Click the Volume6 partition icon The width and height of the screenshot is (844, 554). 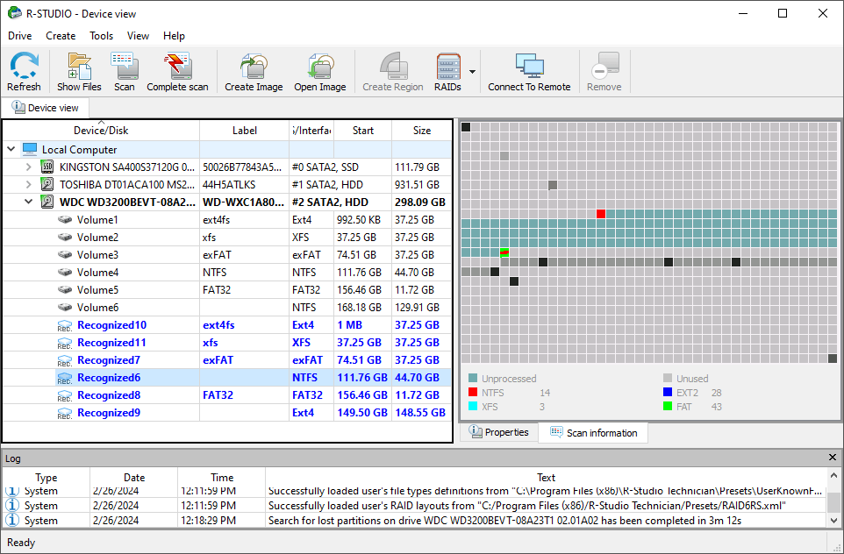[65, 308]
